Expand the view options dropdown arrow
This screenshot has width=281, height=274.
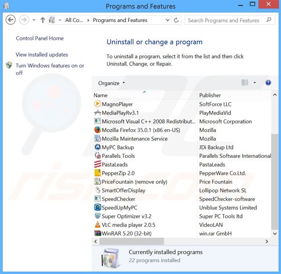coord(254,83)
